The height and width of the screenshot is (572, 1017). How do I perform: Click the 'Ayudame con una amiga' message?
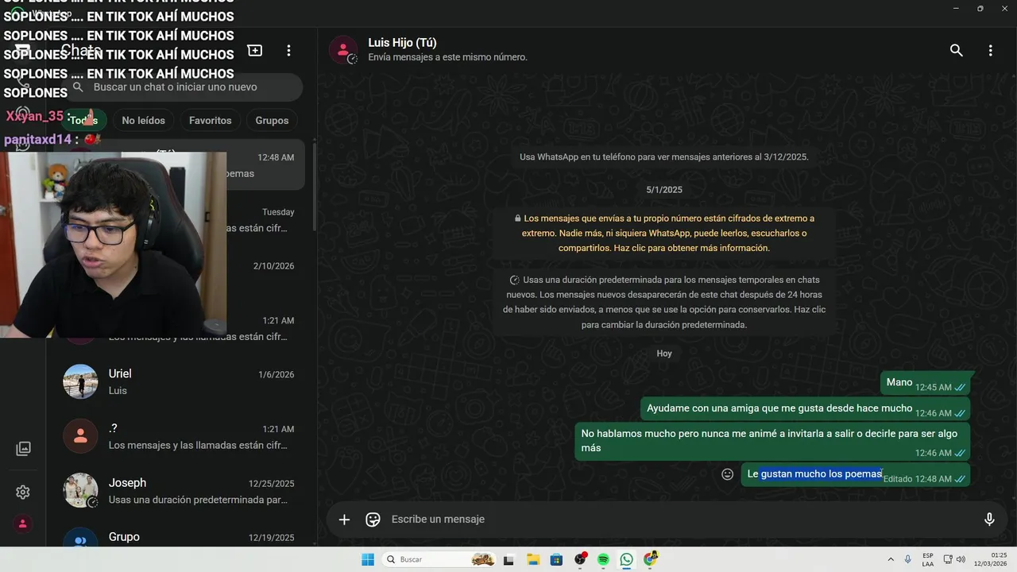click(x=805, y=409)
